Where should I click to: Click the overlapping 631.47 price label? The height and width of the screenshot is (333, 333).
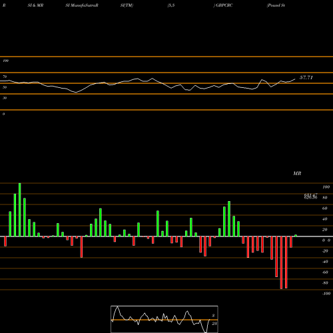pyautogui.click(x=310, y=195)
